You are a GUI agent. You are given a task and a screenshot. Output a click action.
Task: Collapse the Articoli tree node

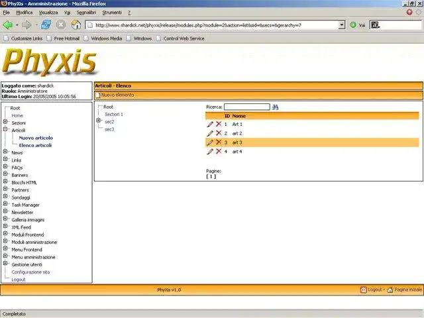[5, 129]
